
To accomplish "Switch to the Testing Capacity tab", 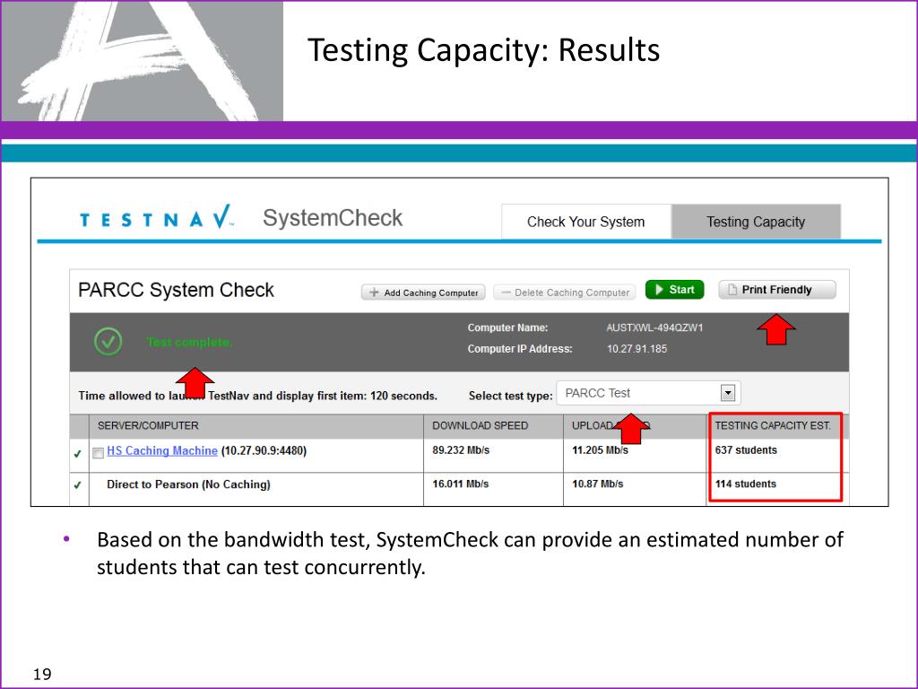I will 756,222.
